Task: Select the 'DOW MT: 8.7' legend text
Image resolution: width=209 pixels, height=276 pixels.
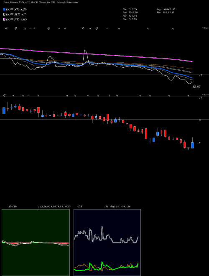Action: click(15, 15)
